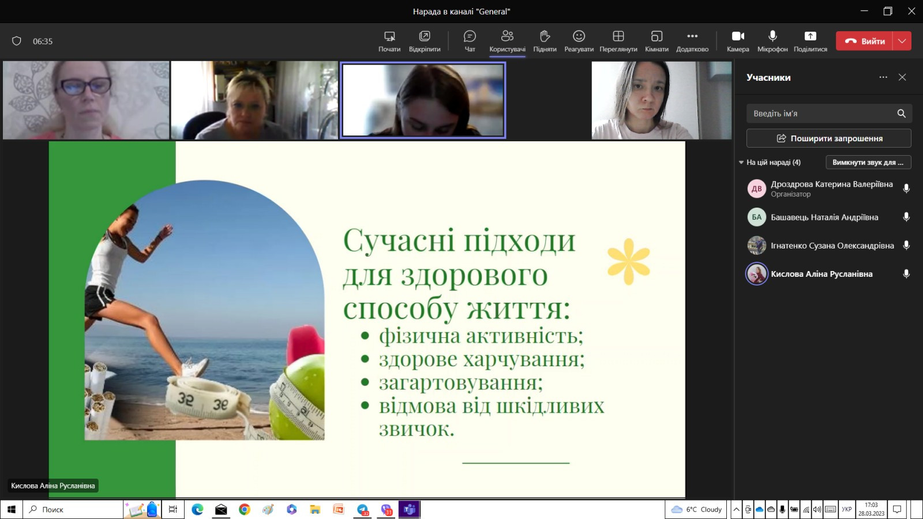Viewport: 923px width, 519px height.
Task: Expand the dropdown arrow beside Вийти
Action: [x=902, y=41]
